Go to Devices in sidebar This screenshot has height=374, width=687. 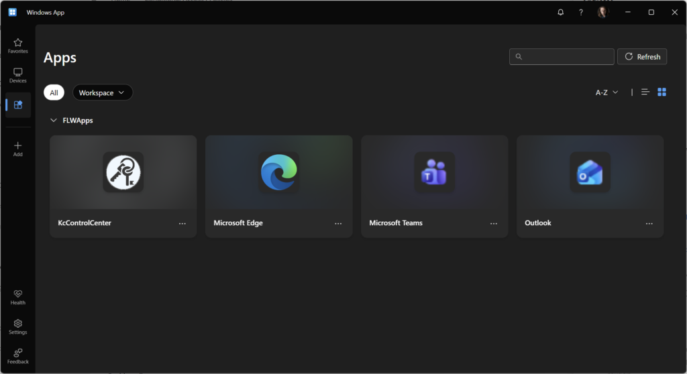pos(18,75)
